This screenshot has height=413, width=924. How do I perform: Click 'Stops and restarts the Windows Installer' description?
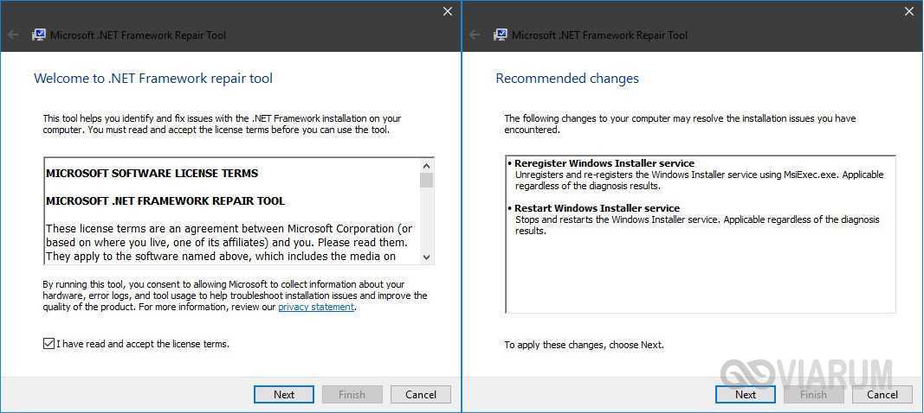point(697,225)
